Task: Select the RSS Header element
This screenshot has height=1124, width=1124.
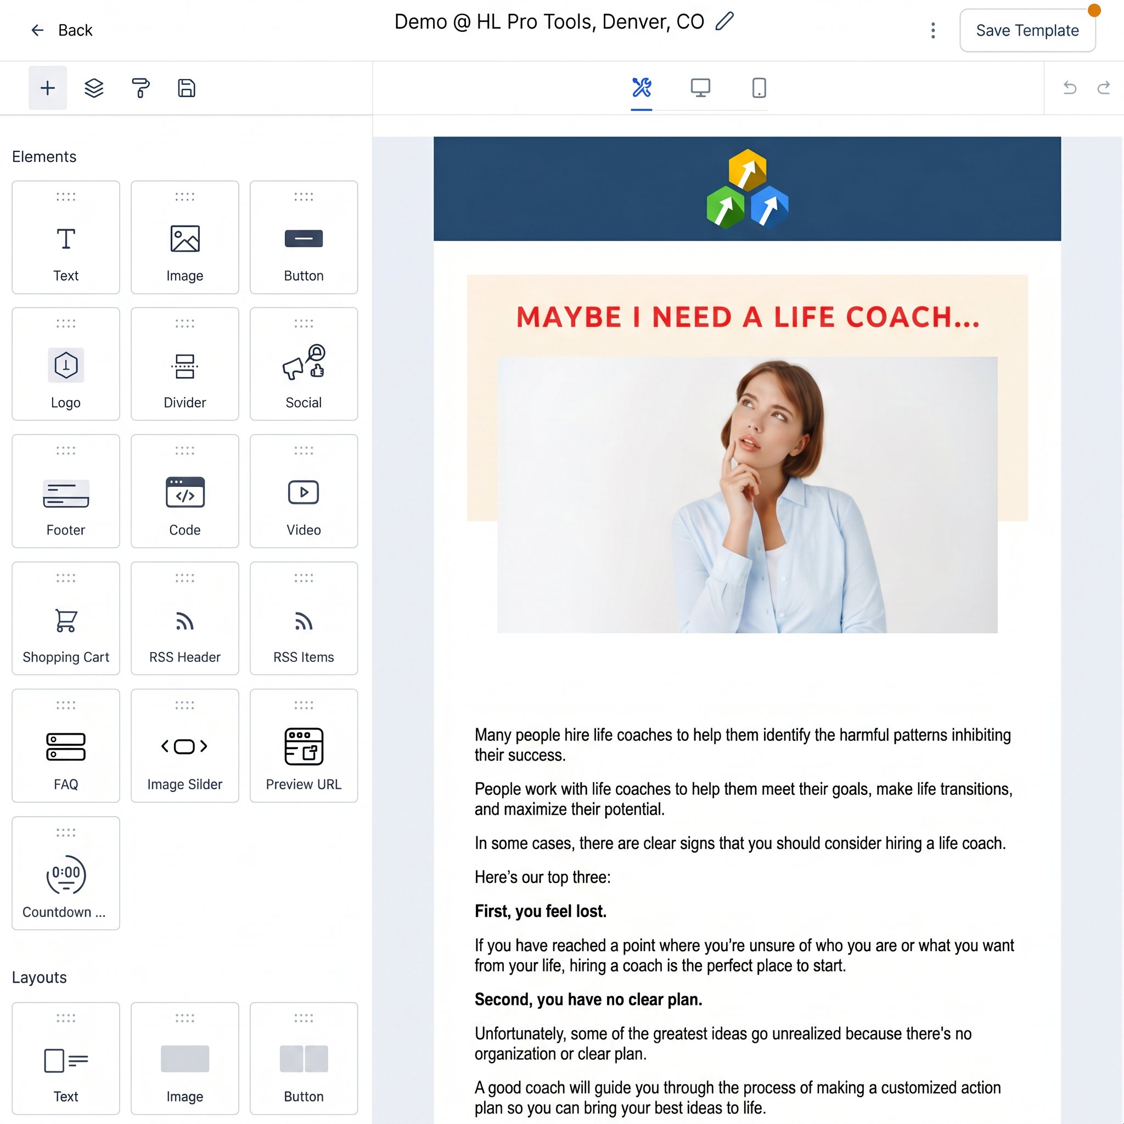Action: pyautogui.click(x=185, y=619)
